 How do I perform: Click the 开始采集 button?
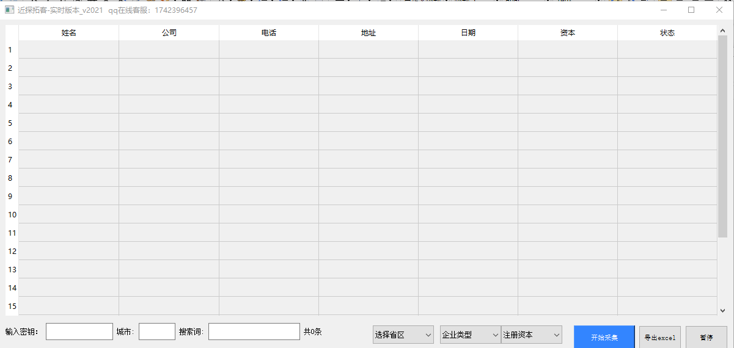604,337
